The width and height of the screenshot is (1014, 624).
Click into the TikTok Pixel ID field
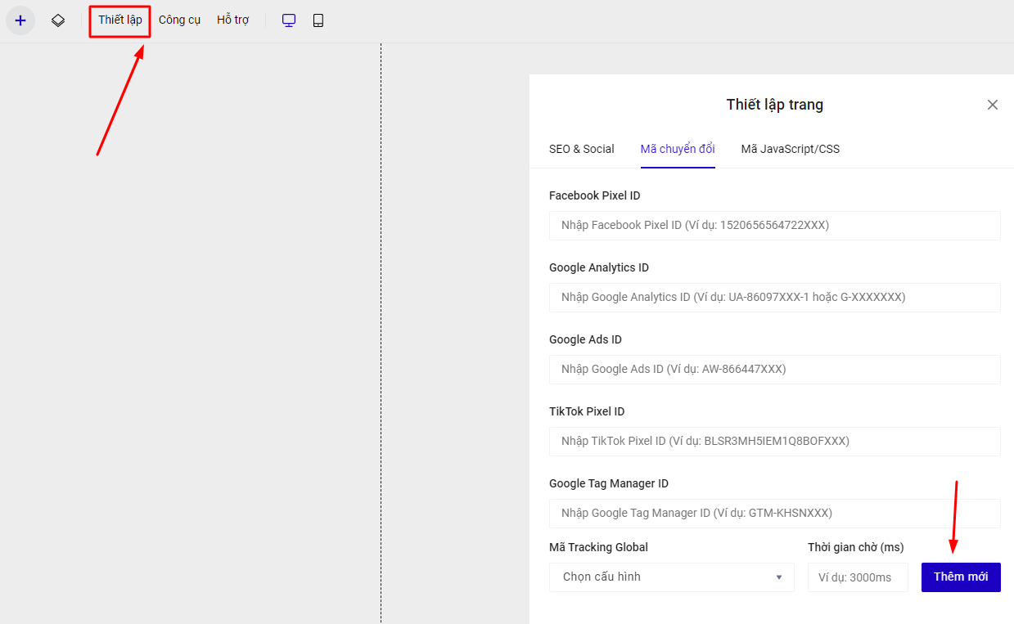pyautogui.click(x=774, y=441)
